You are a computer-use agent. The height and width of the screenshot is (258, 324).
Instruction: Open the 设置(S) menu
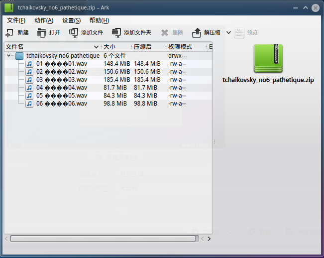tap(72, 20)
